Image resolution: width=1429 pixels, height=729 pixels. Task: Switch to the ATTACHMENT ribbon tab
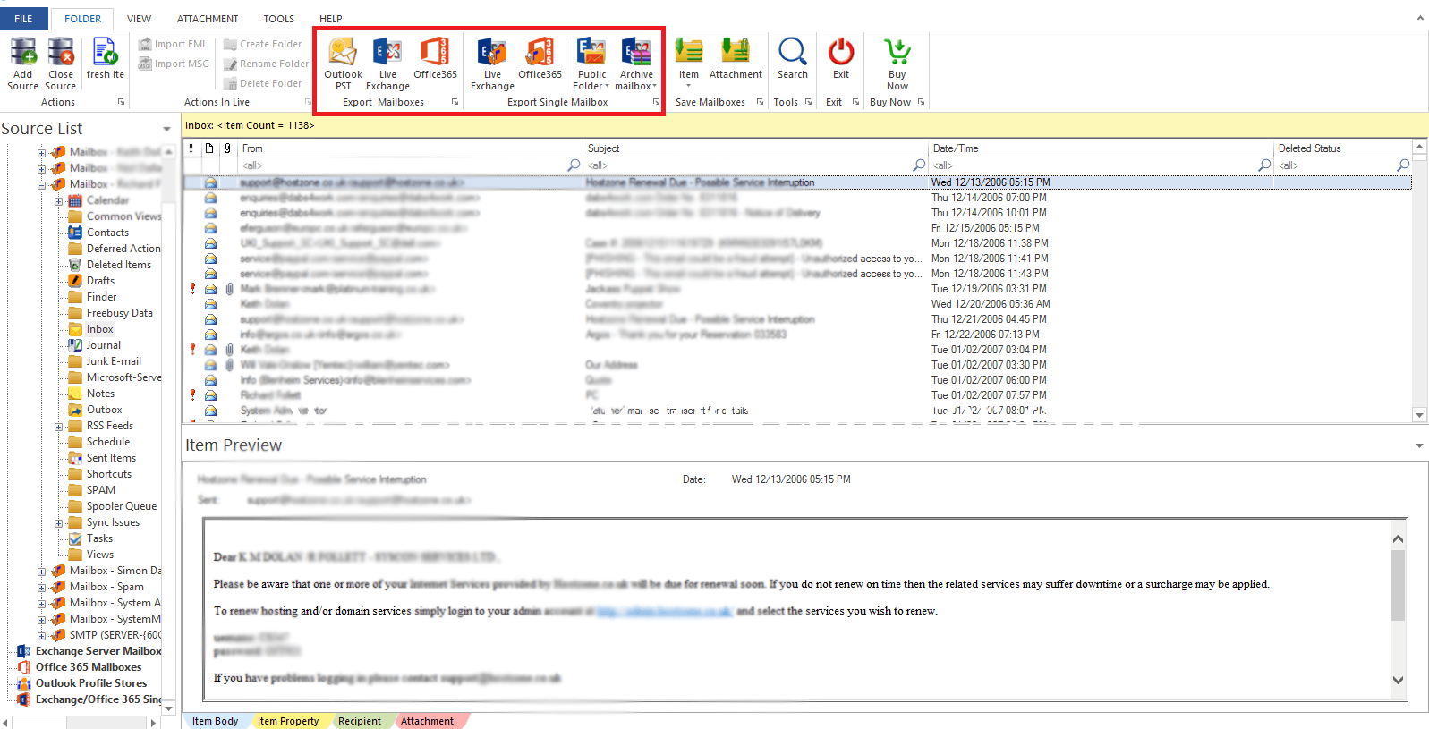[208, 19]
